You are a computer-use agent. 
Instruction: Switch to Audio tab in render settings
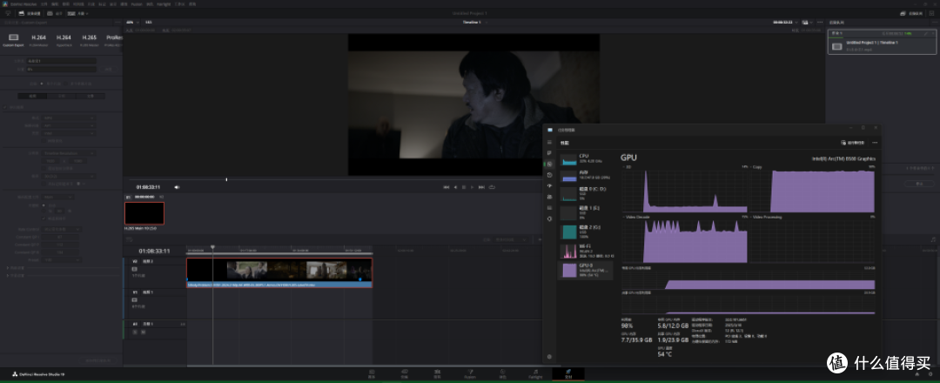click(62, 95)
